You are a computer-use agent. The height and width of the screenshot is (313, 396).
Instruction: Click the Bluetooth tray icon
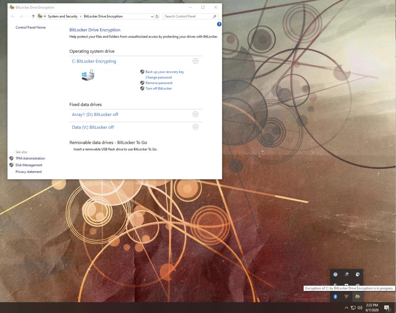coord(335,297)
